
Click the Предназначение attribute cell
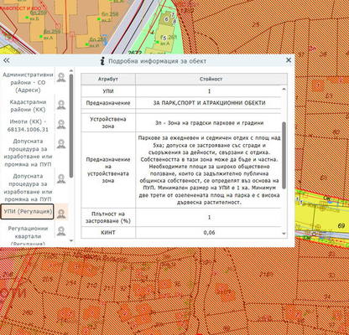click(x=108, y=103)
